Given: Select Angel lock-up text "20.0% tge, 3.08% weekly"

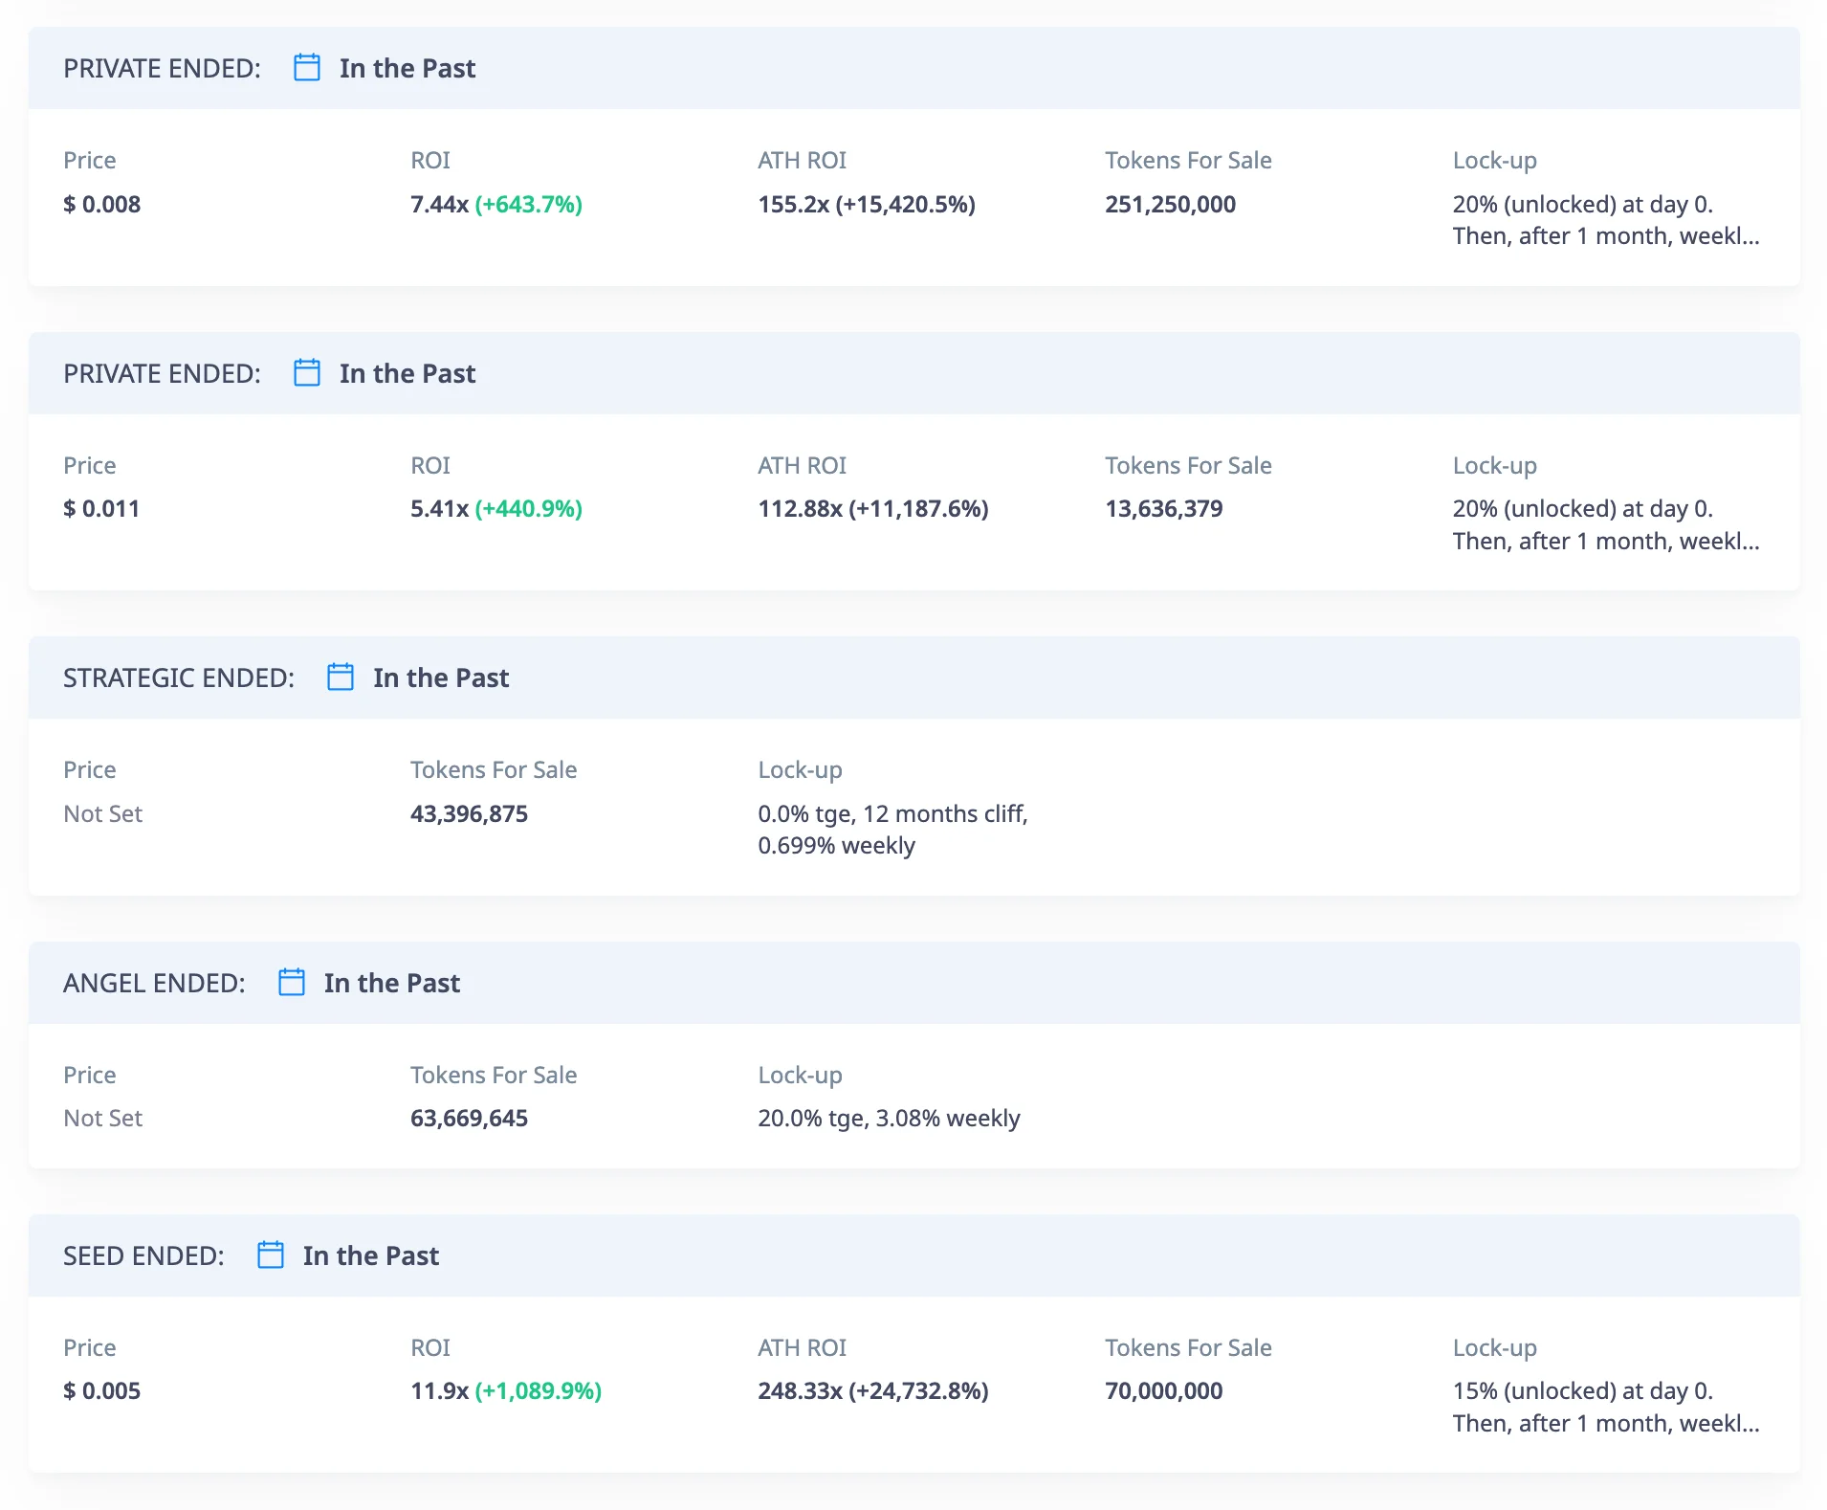Looking at the screenshot, I should click(888, 1118).
